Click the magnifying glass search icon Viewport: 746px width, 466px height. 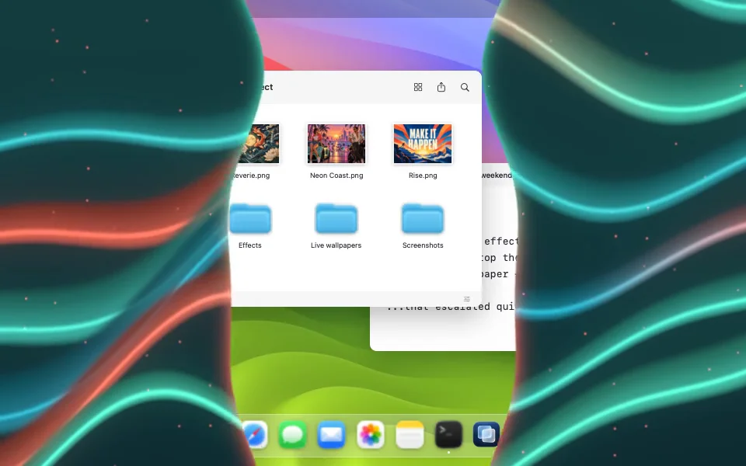point(465,87)
